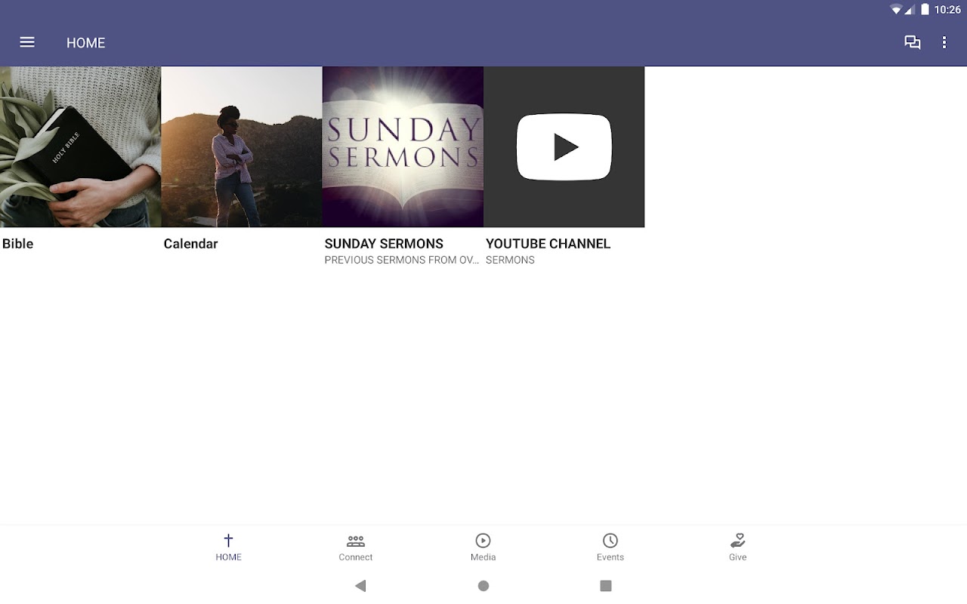Switch to the Connect tab label

click(x=356, y=557)
